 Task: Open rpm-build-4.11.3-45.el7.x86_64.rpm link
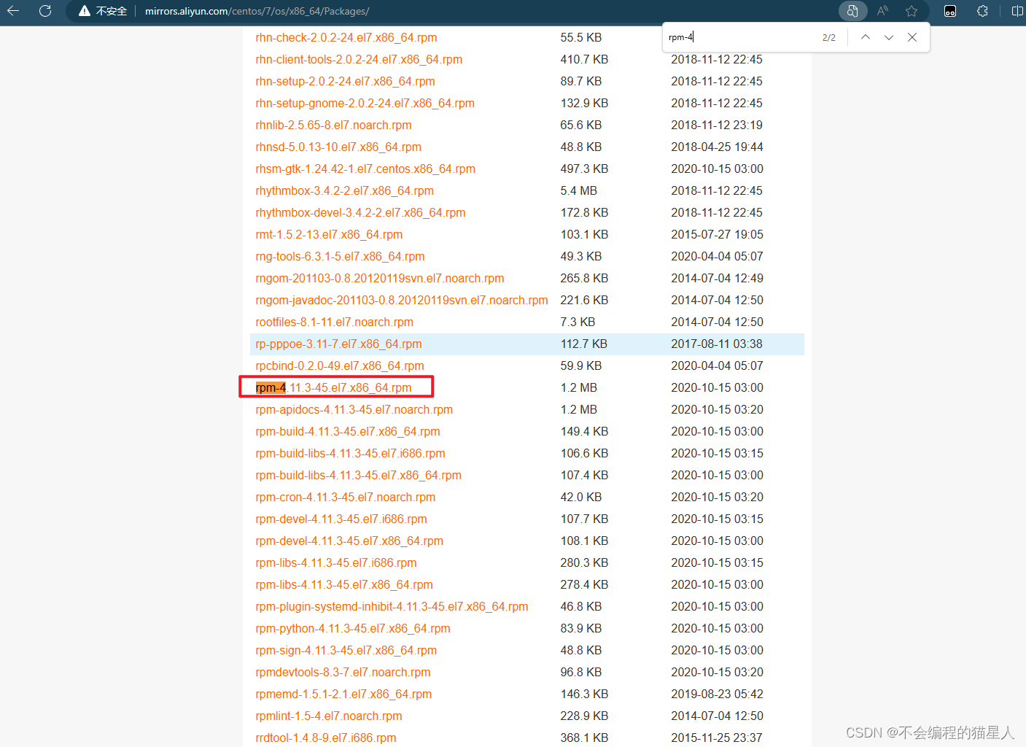348,431
